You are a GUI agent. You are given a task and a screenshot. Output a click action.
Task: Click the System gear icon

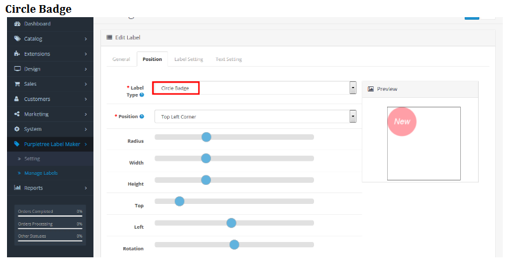tap(17, 129)
